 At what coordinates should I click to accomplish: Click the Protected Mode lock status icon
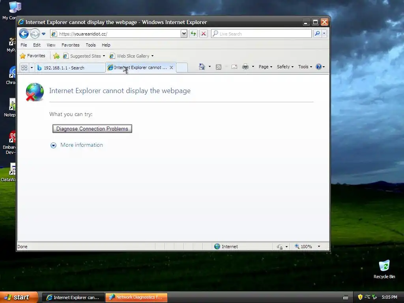point(280,247)
